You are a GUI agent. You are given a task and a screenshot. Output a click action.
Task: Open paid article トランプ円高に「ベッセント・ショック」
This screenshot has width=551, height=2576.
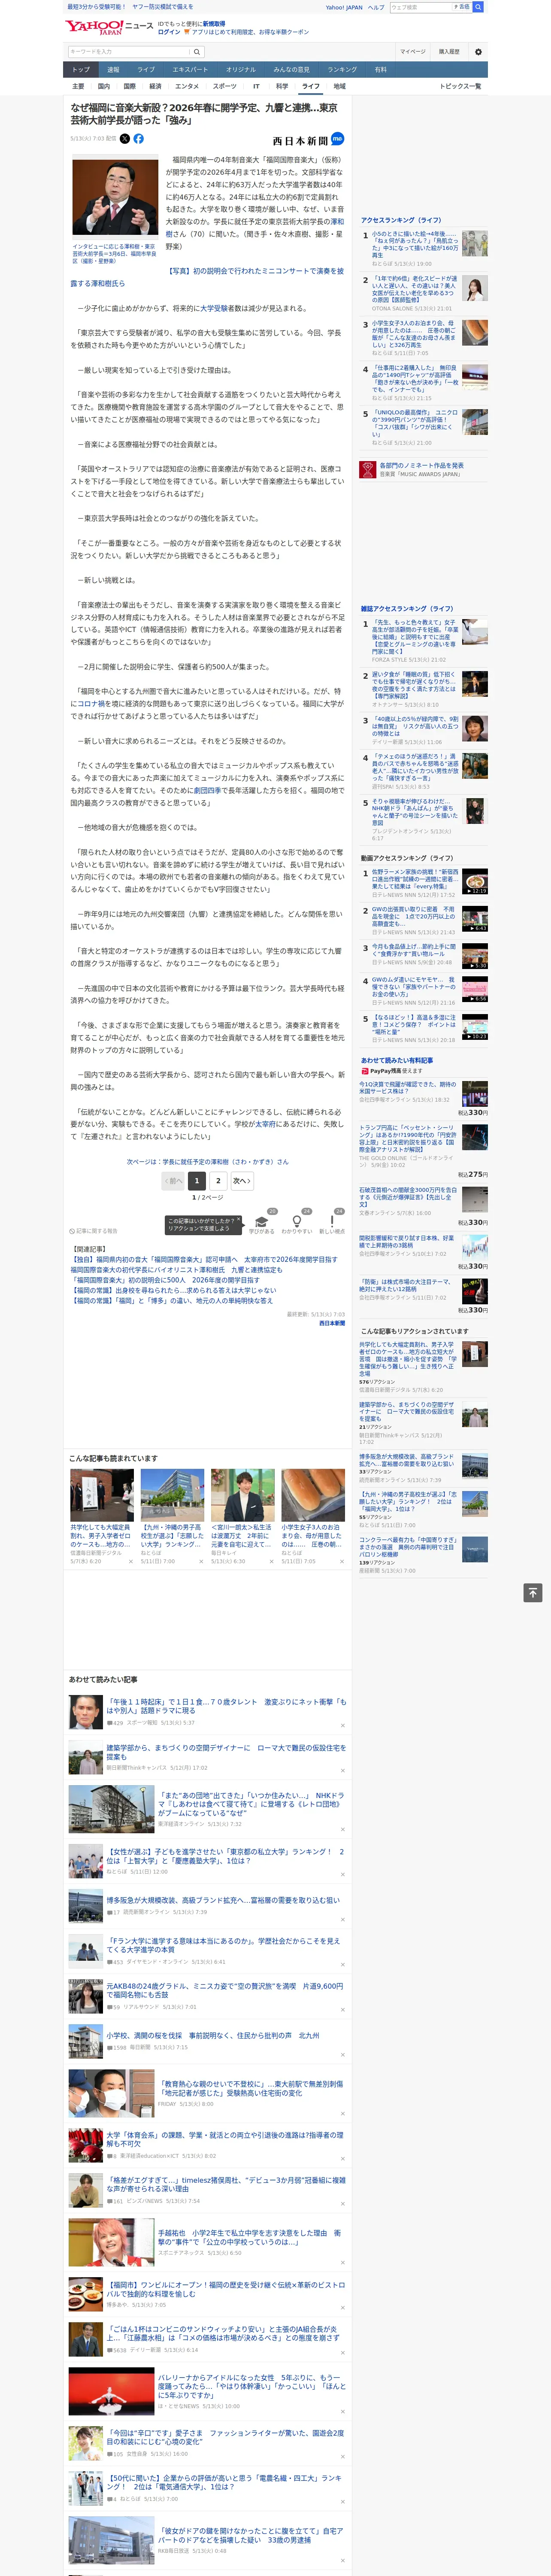(x=408, y=1140)
